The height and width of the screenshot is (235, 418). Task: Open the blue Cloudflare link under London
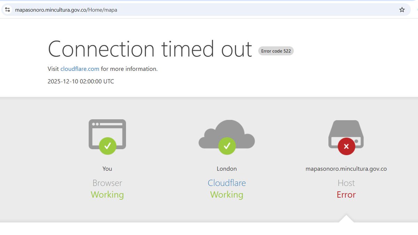click(x=227, y=183)
